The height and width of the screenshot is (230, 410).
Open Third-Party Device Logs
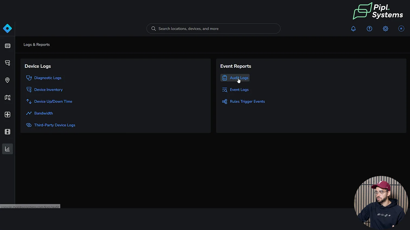point(55,125)
